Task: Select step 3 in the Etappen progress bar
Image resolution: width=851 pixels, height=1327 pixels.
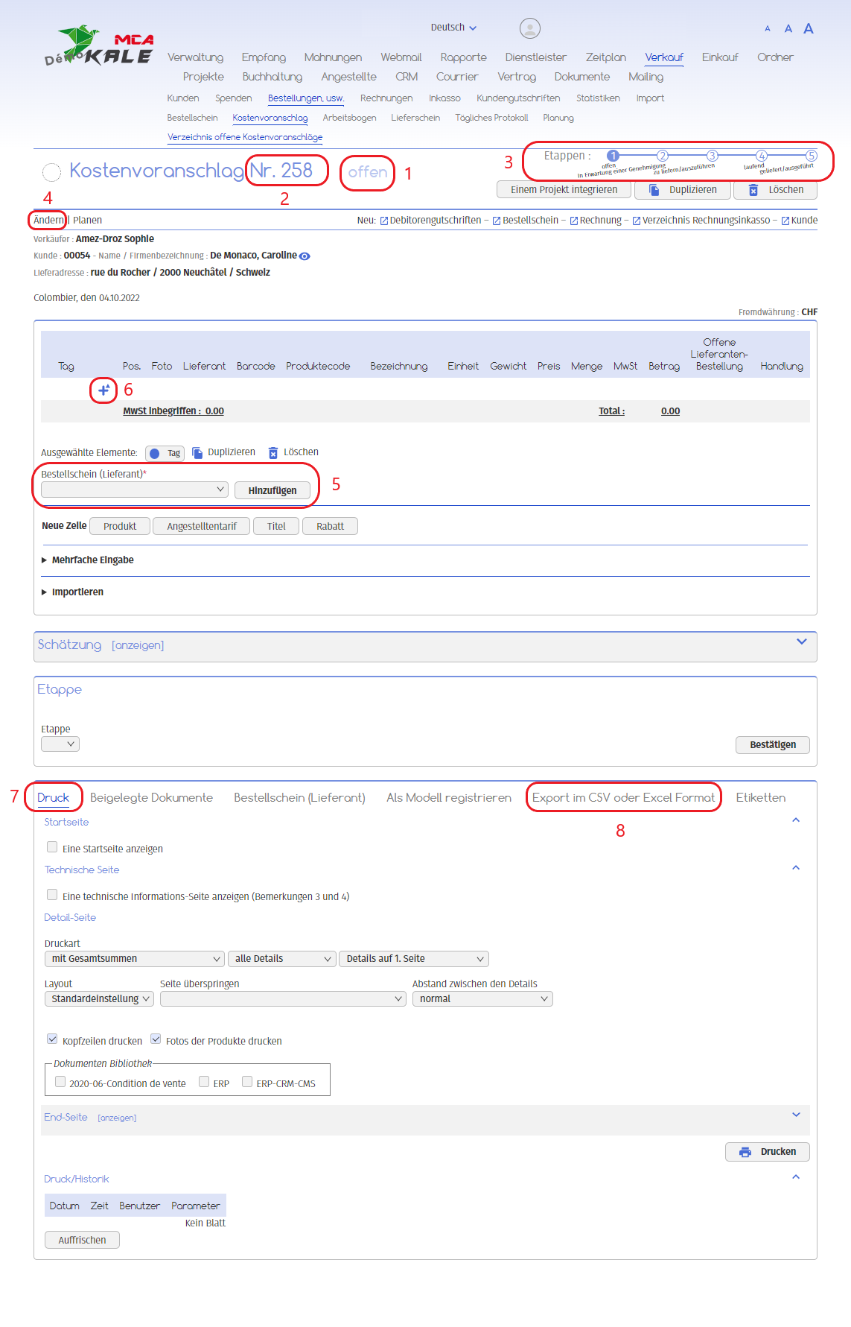Action: point(712,156)
